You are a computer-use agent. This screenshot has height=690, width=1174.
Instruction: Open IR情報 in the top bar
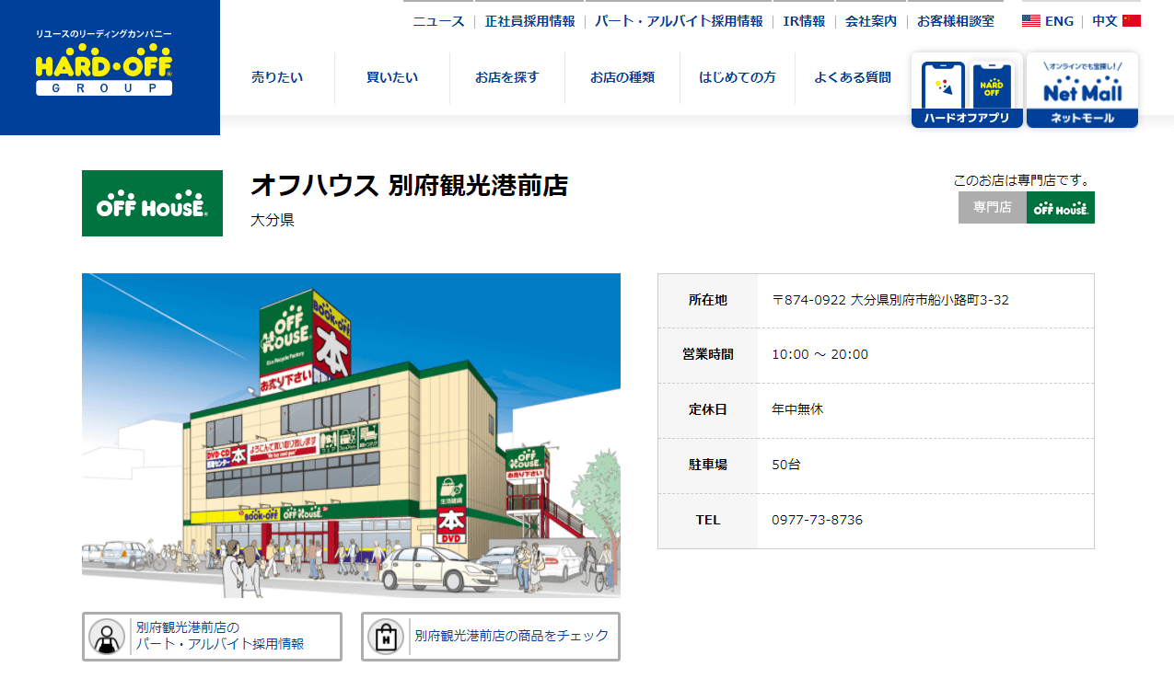(804, 19)
